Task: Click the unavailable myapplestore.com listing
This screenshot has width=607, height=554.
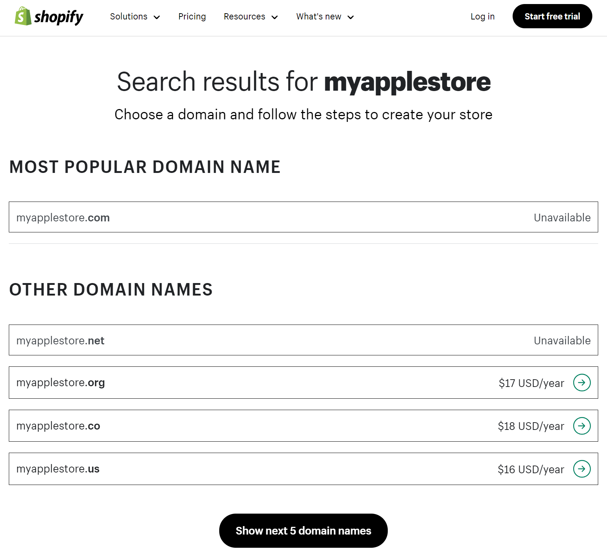Action: pos(303,217)
